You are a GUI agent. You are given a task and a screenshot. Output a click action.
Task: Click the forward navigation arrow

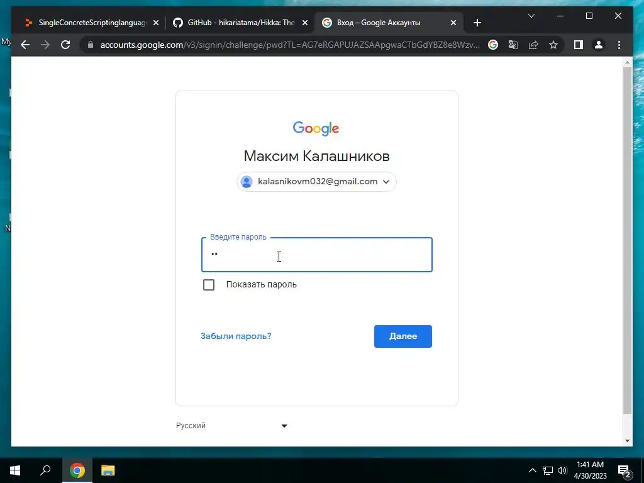pyautogui.click(x=45, y=45)
